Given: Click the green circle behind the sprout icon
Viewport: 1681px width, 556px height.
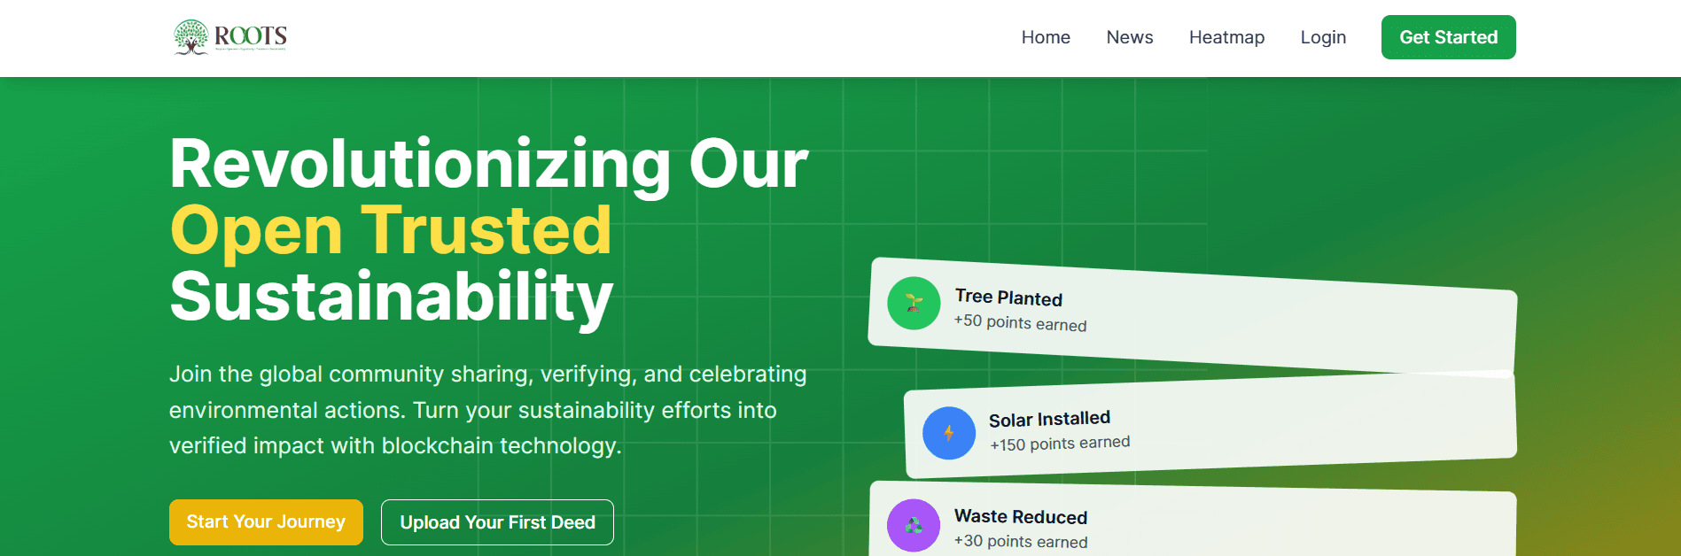Looking at the screenshot, I should pos(914,303).
